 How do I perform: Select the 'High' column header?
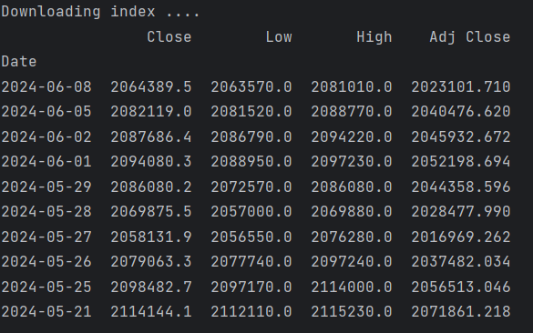pos(374,37)
